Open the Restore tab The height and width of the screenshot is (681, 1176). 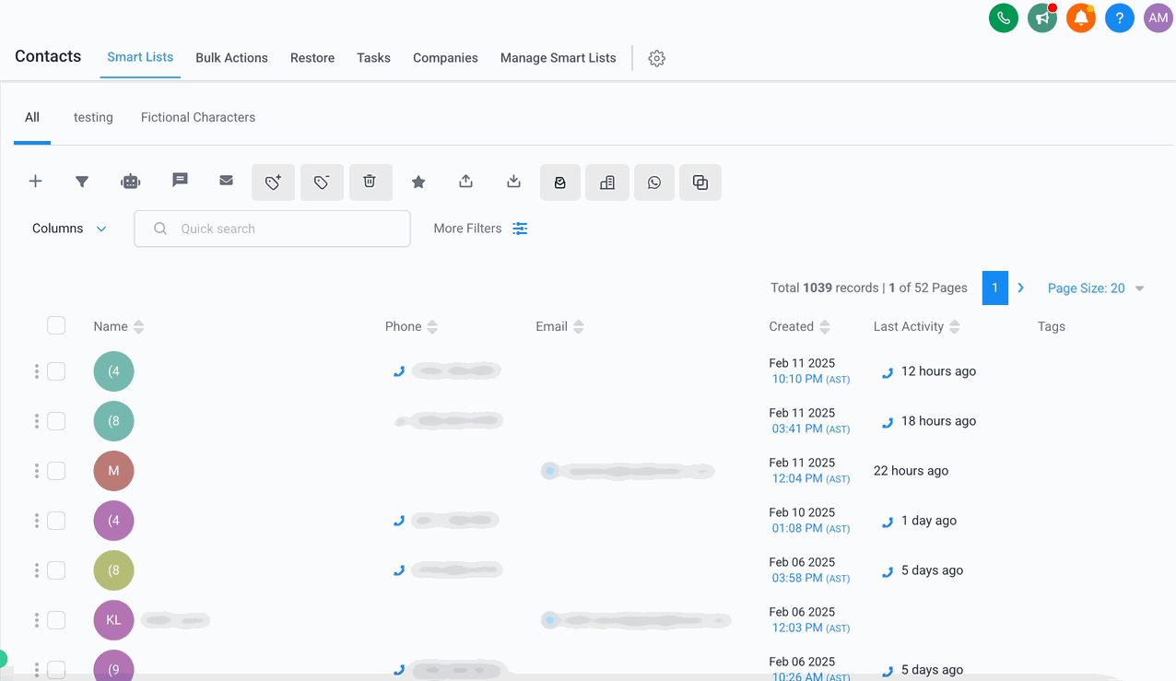(312, 58)
